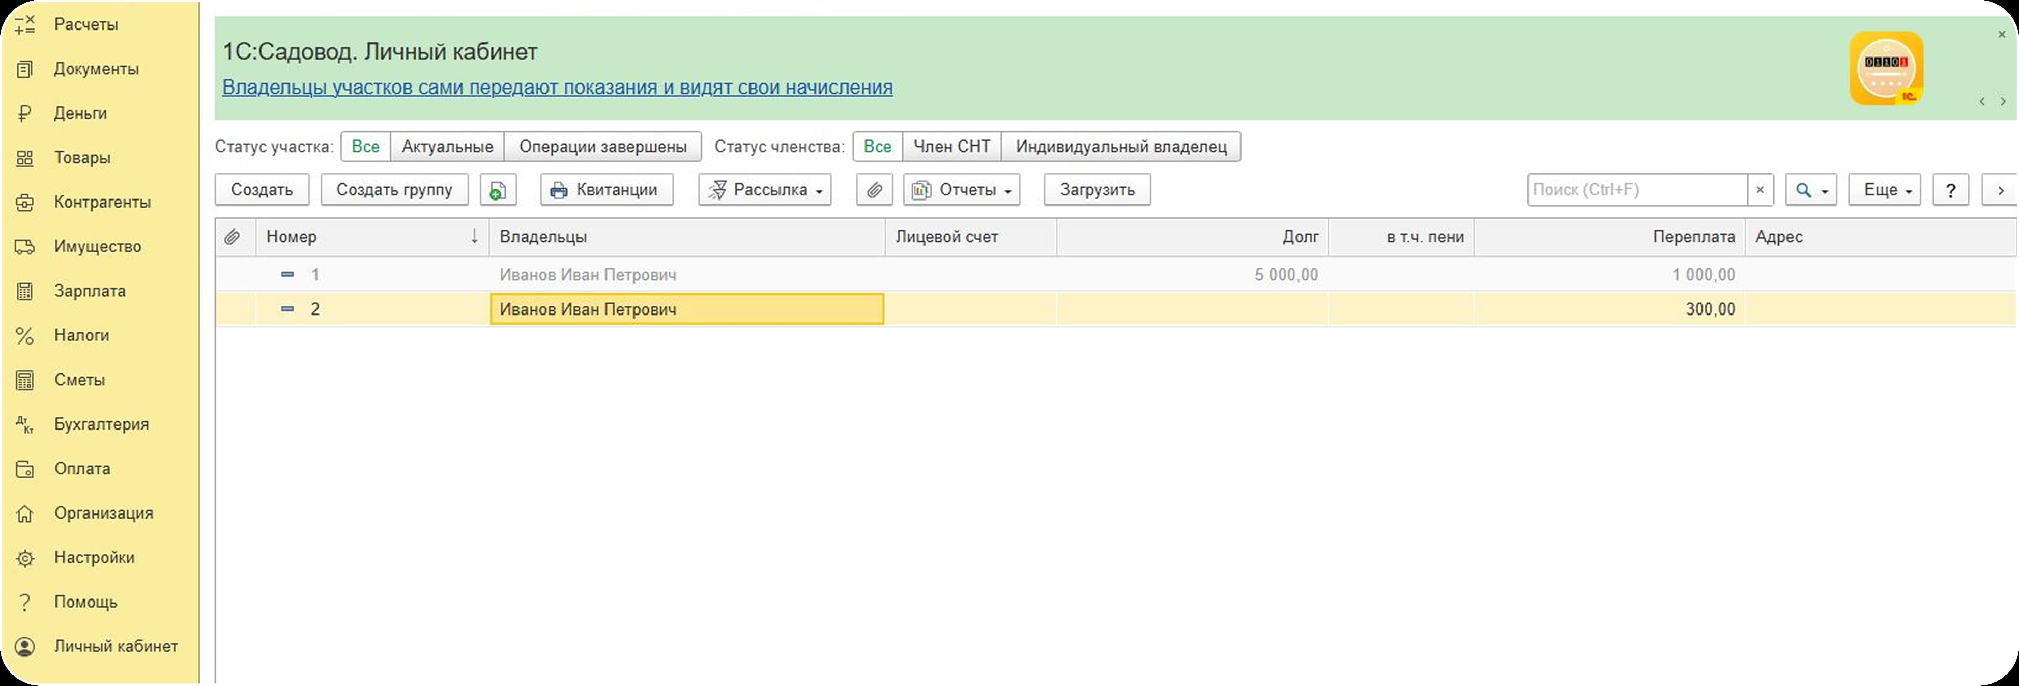Click the Долг column header
The height and width of the screenshot is (686, 2019).
(1192, 237)
